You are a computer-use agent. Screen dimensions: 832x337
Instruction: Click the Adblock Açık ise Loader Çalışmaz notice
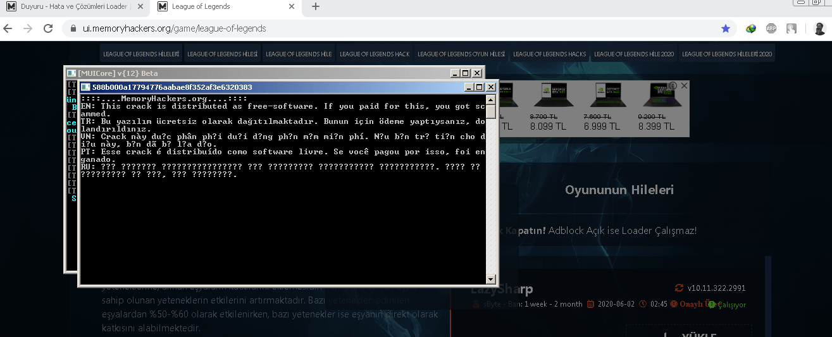[x=623, y=231]
